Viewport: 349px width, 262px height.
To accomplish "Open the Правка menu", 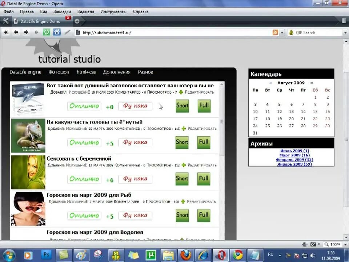I will point(27,12).
